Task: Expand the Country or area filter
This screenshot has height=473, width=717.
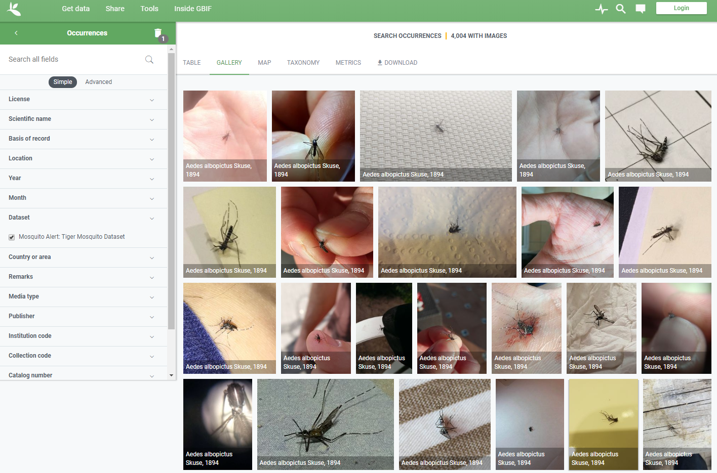Action: pyautogui.click(x=84, y=257)
